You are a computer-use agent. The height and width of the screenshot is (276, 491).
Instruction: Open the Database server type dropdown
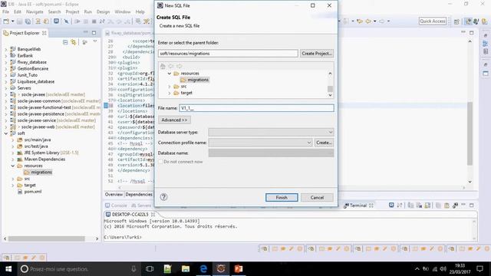(271, 132)
